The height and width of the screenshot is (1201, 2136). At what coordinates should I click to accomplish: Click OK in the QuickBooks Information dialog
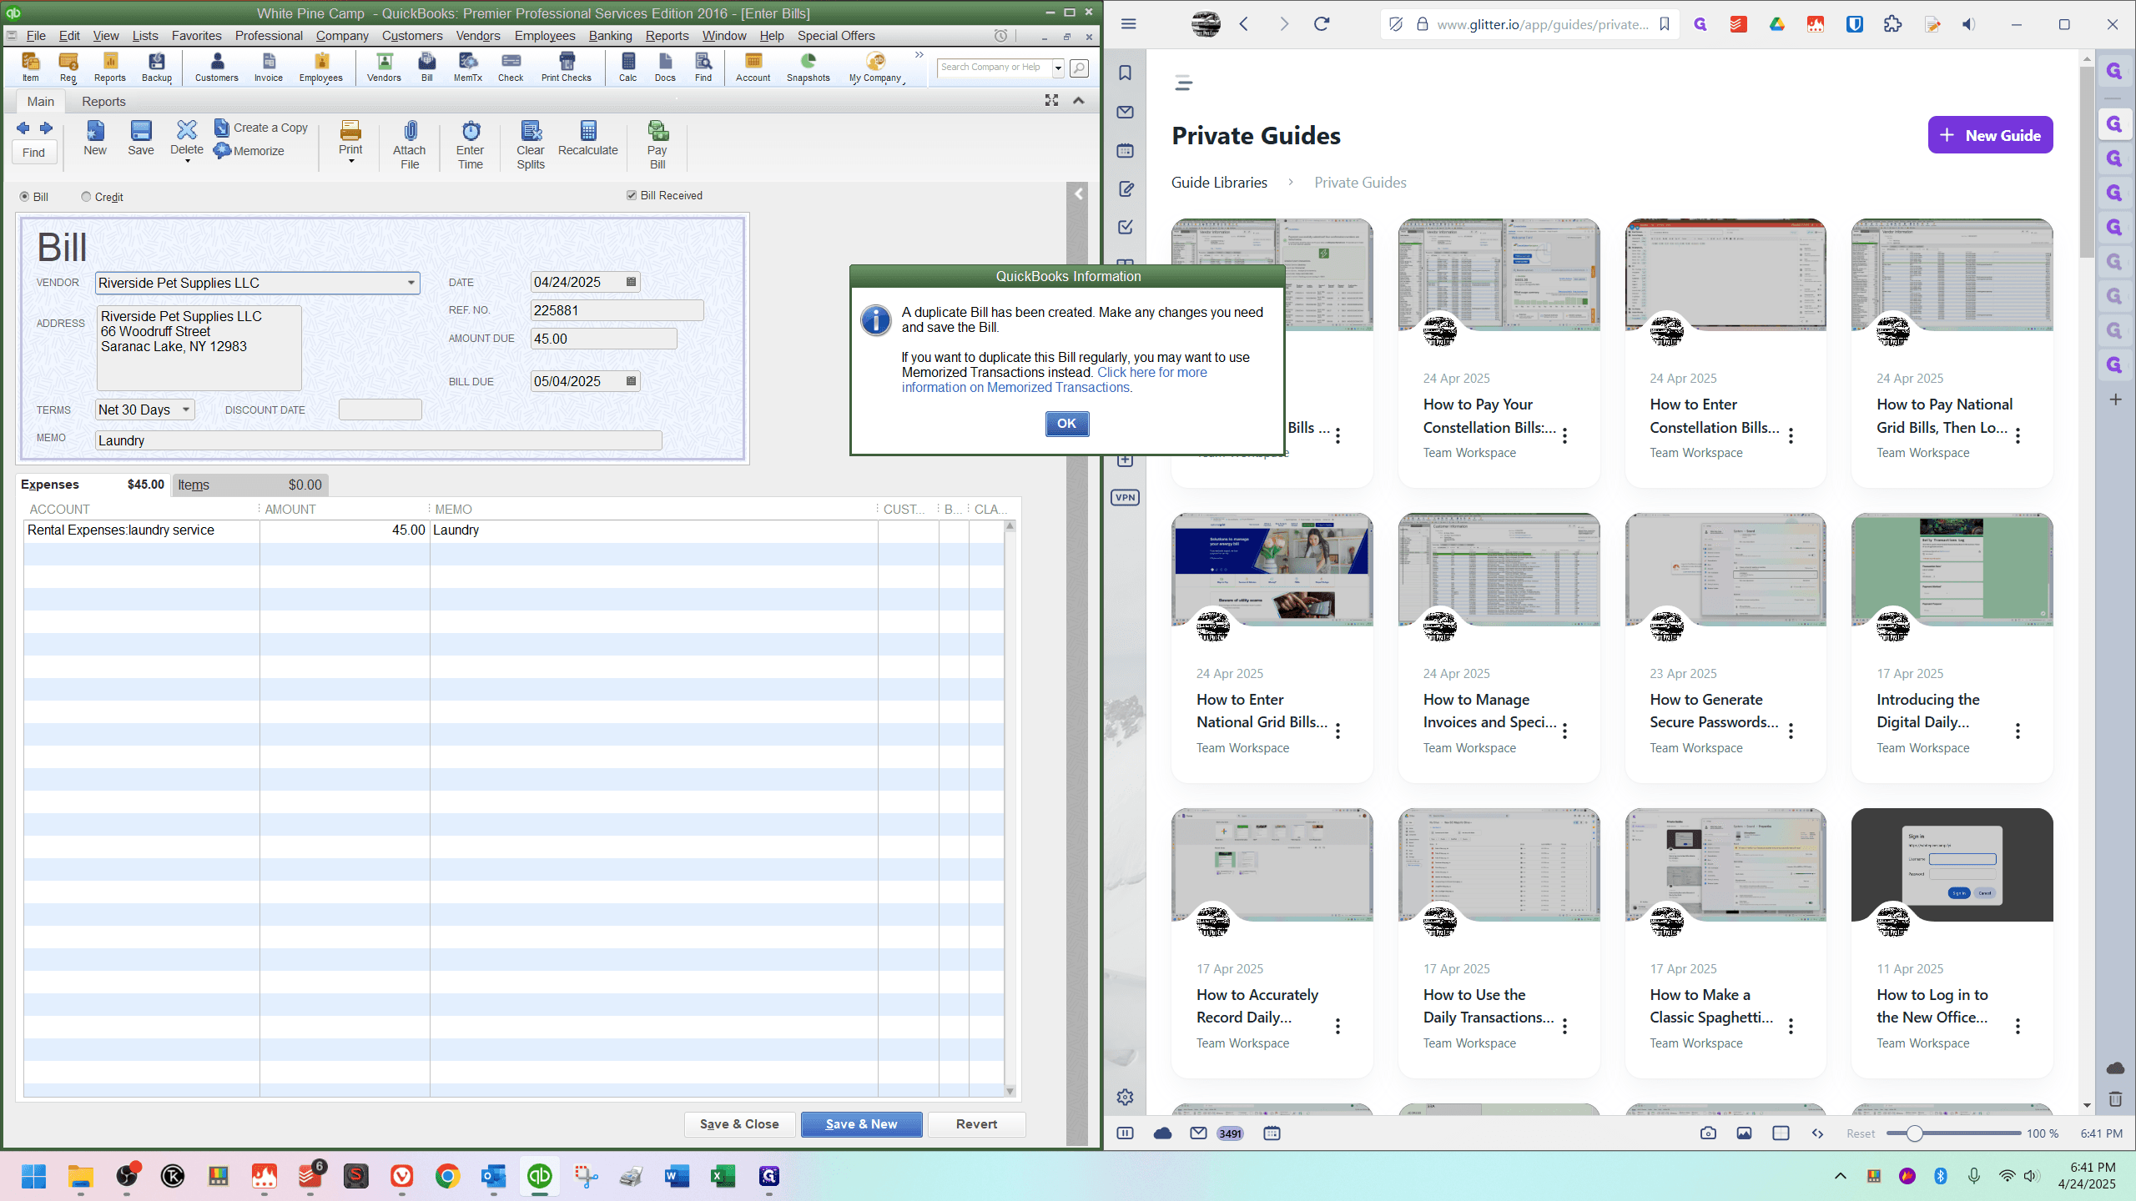[1067, 424]
